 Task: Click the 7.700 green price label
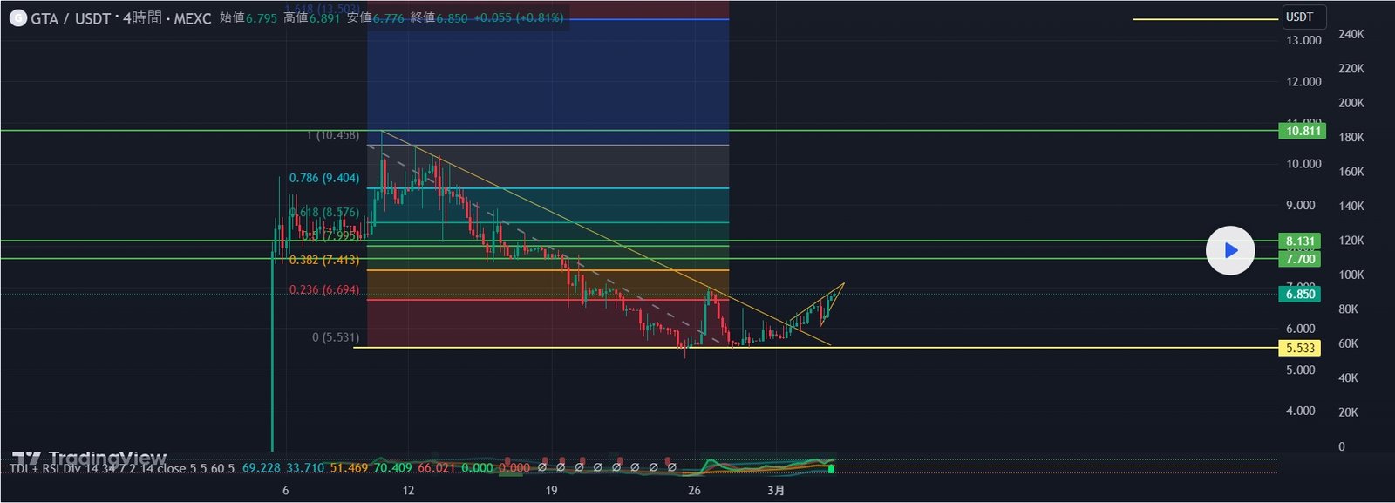(x=1299, y=259)
